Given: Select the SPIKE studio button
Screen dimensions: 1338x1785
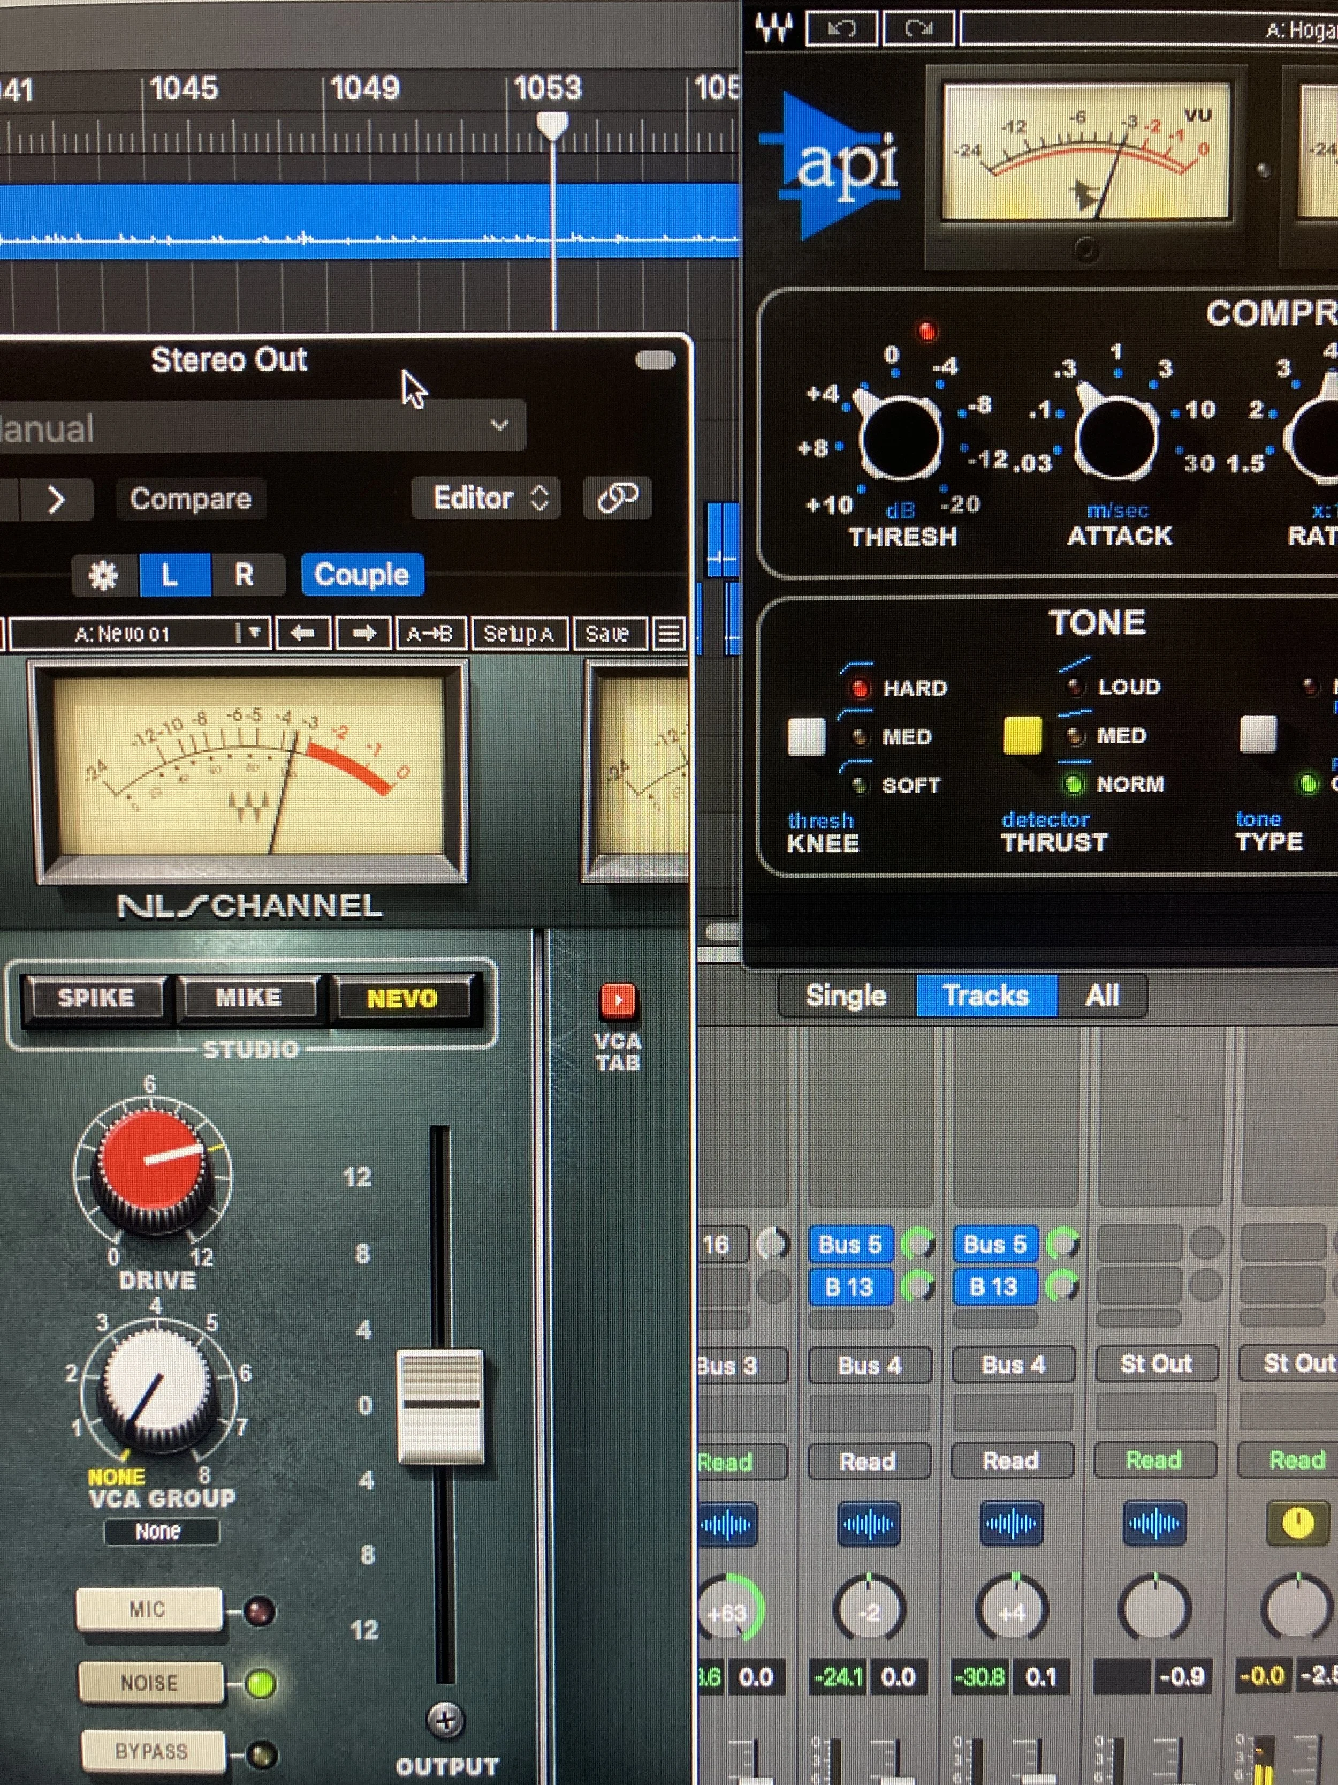Looking at the screenshot, I should (95, 998).
